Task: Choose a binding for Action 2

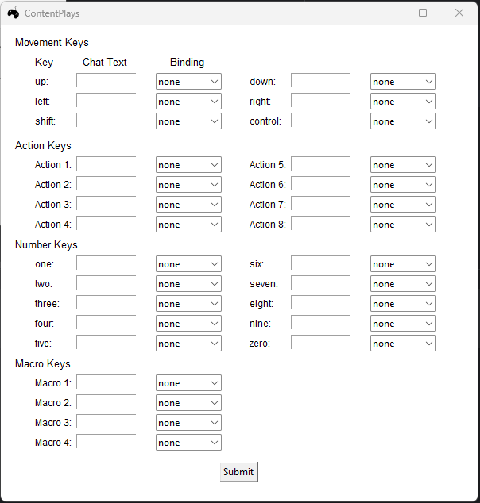Action: pyautogui.click(x=188, y=185)
